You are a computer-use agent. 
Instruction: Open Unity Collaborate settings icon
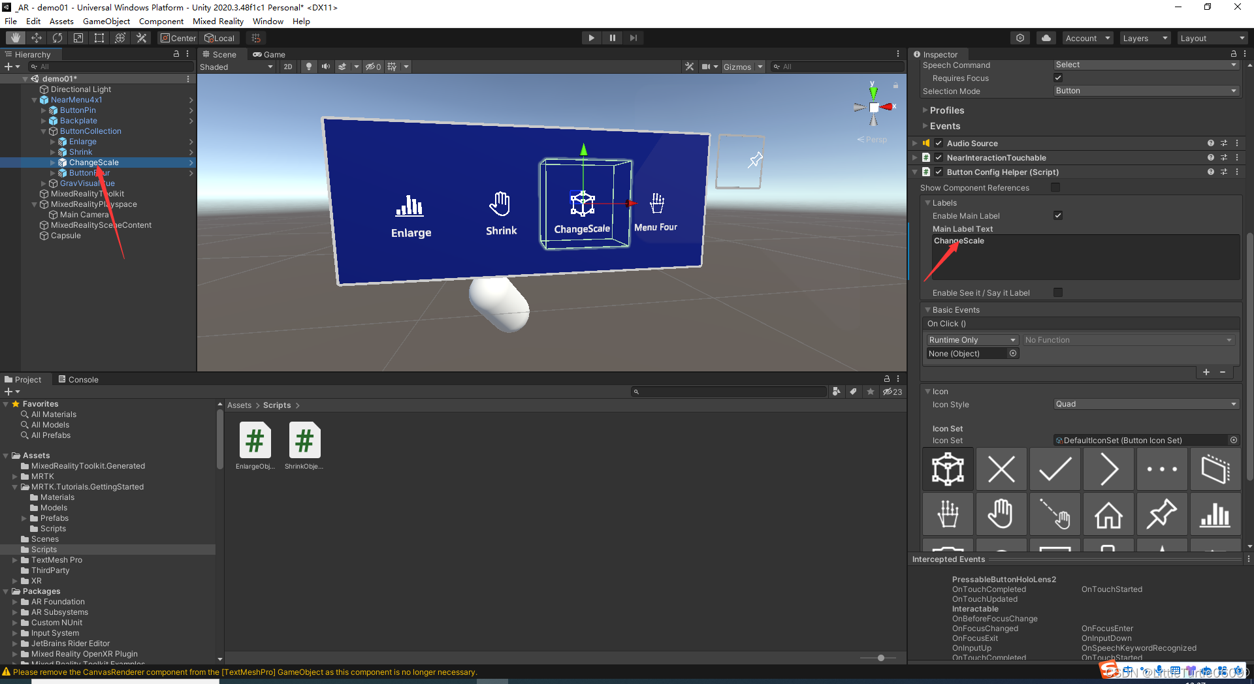coord(1020,38)
